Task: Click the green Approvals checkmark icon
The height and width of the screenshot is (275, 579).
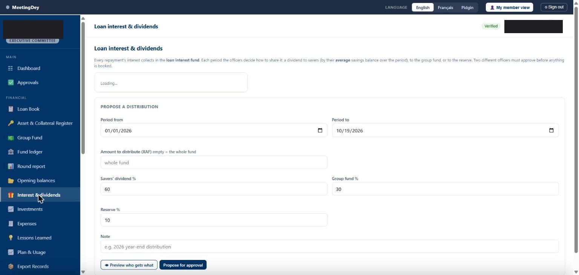Action: click(11, 82)
